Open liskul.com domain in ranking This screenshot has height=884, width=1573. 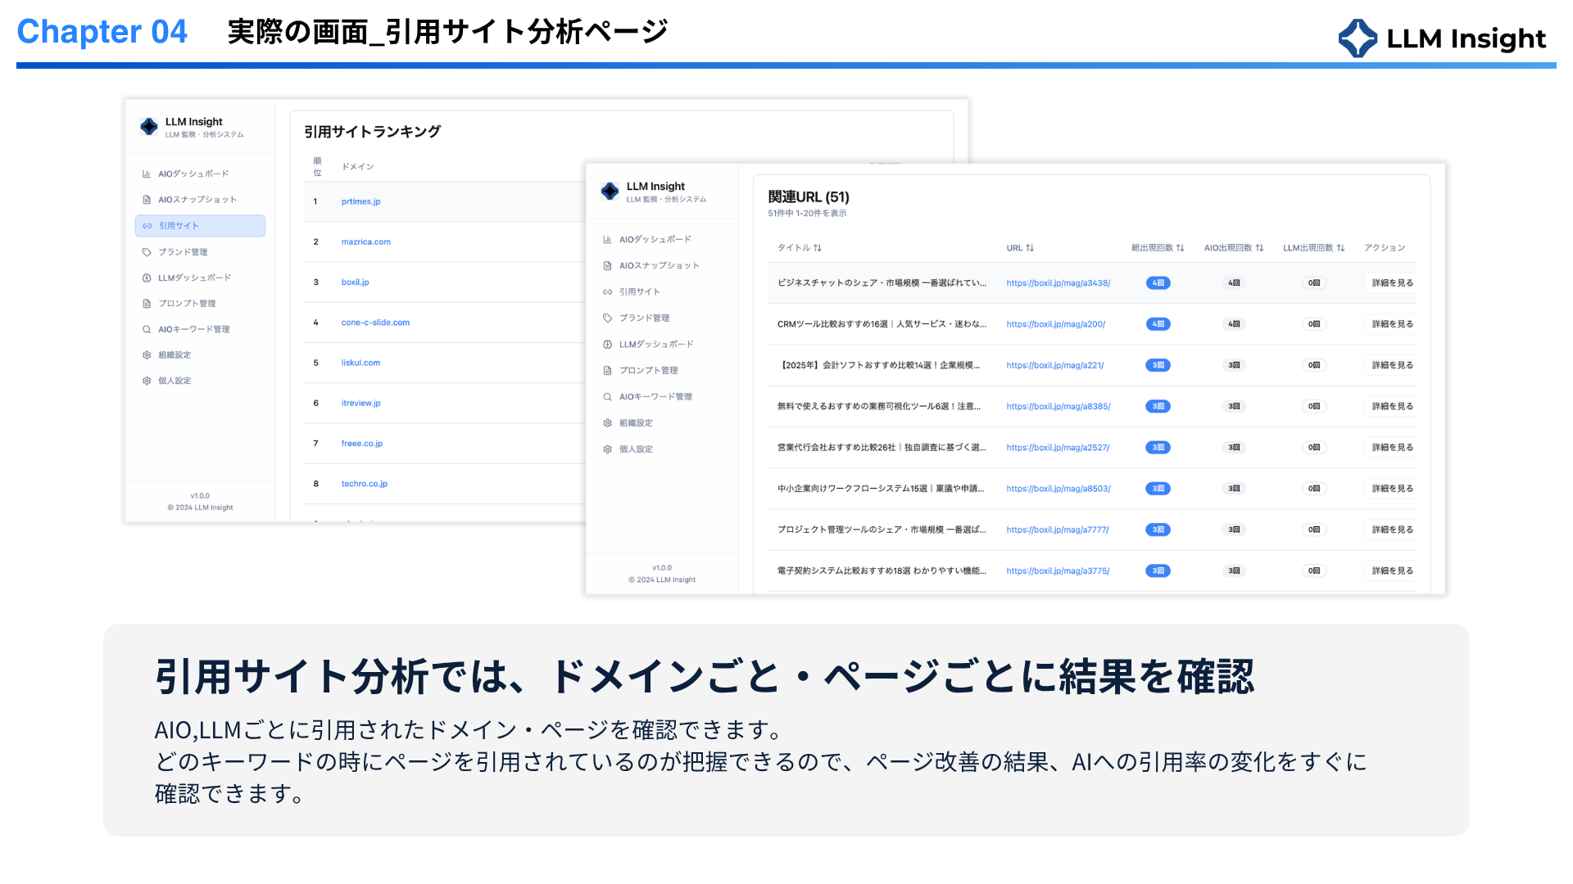pos(360,363)
